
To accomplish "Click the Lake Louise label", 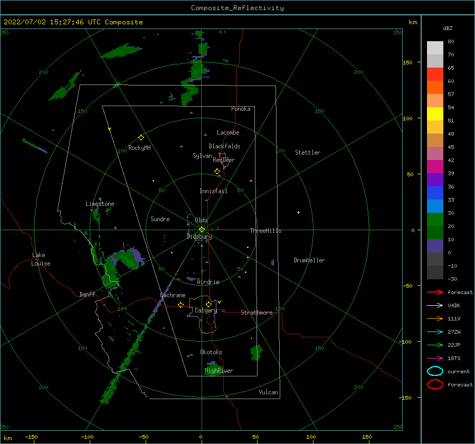I will (41, 259).
